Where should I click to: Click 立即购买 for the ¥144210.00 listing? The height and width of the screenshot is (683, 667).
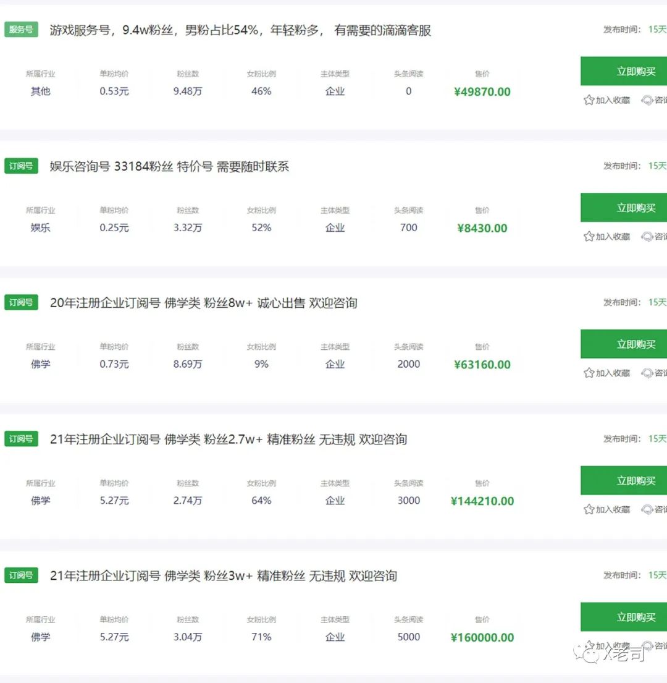[x=624, y=480]
